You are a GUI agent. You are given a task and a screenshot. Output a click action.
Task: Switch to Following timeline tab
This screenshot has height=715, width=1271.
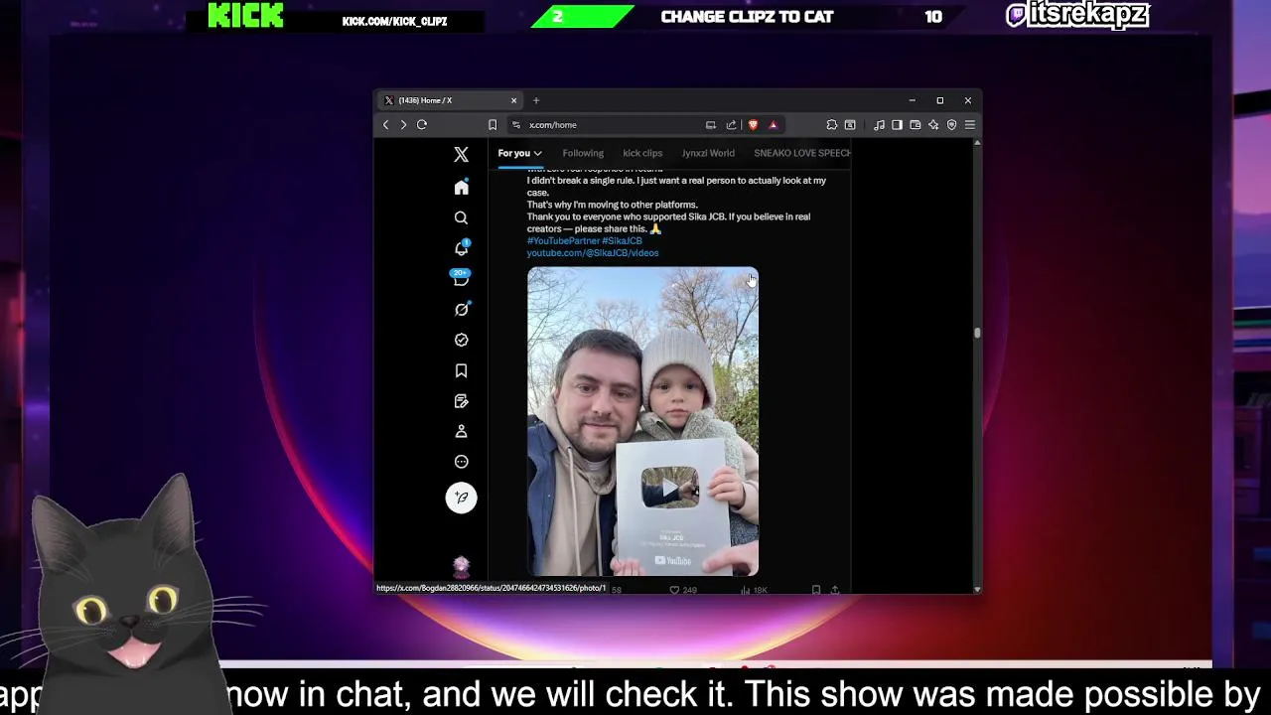coord(583,153)
